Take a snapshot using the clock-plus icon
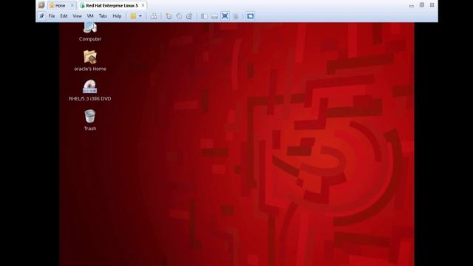The image size is (473, 266). point(169,16)
